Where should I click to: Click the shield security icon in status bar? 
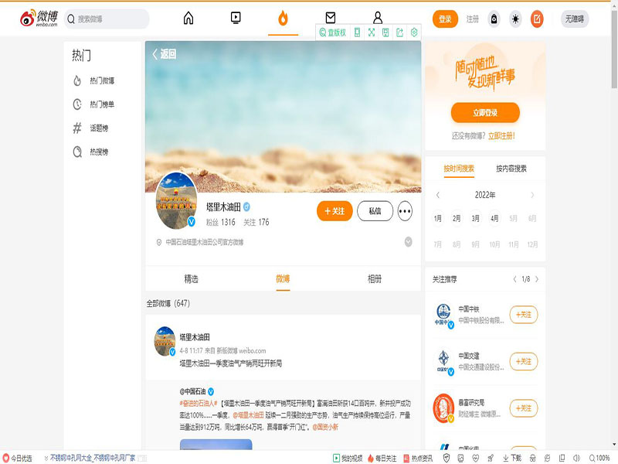coord(447,458)
